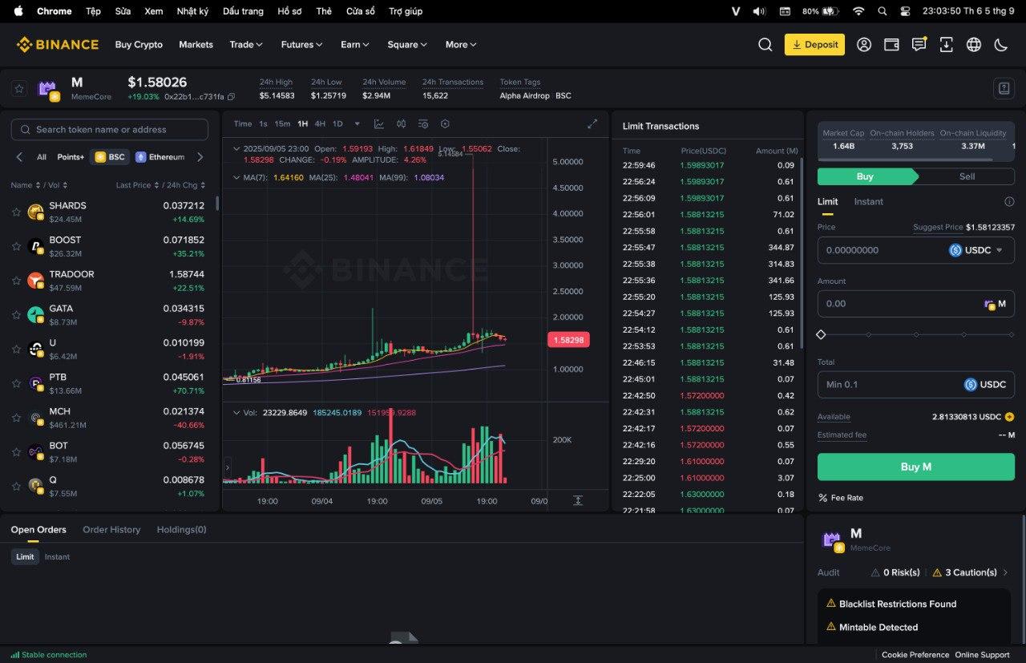Expand the chart to fullscreen

click(592, 124)
